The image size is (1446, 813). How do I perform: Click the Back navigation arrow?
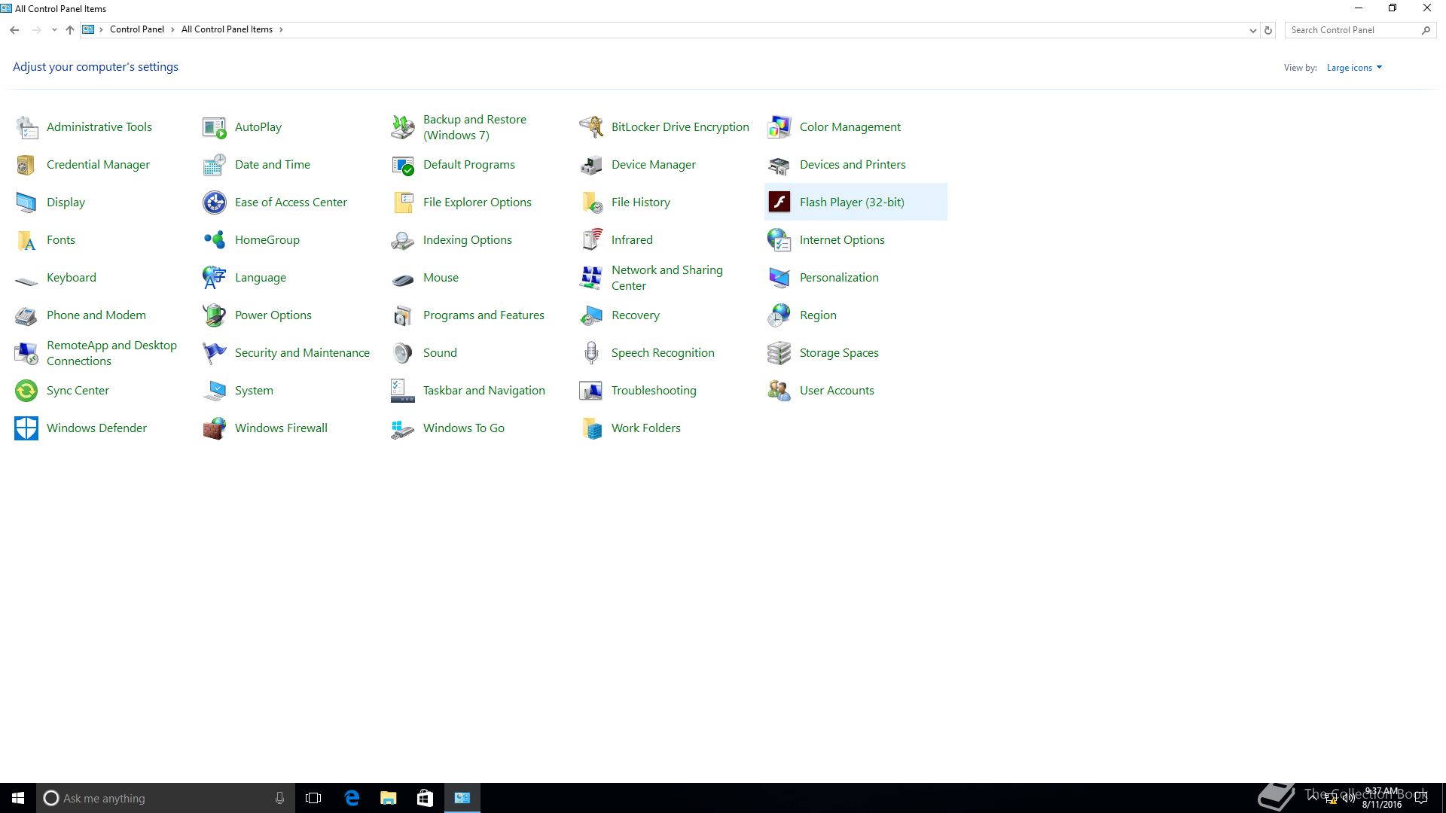pyautogui.click(x=14, y=30)
